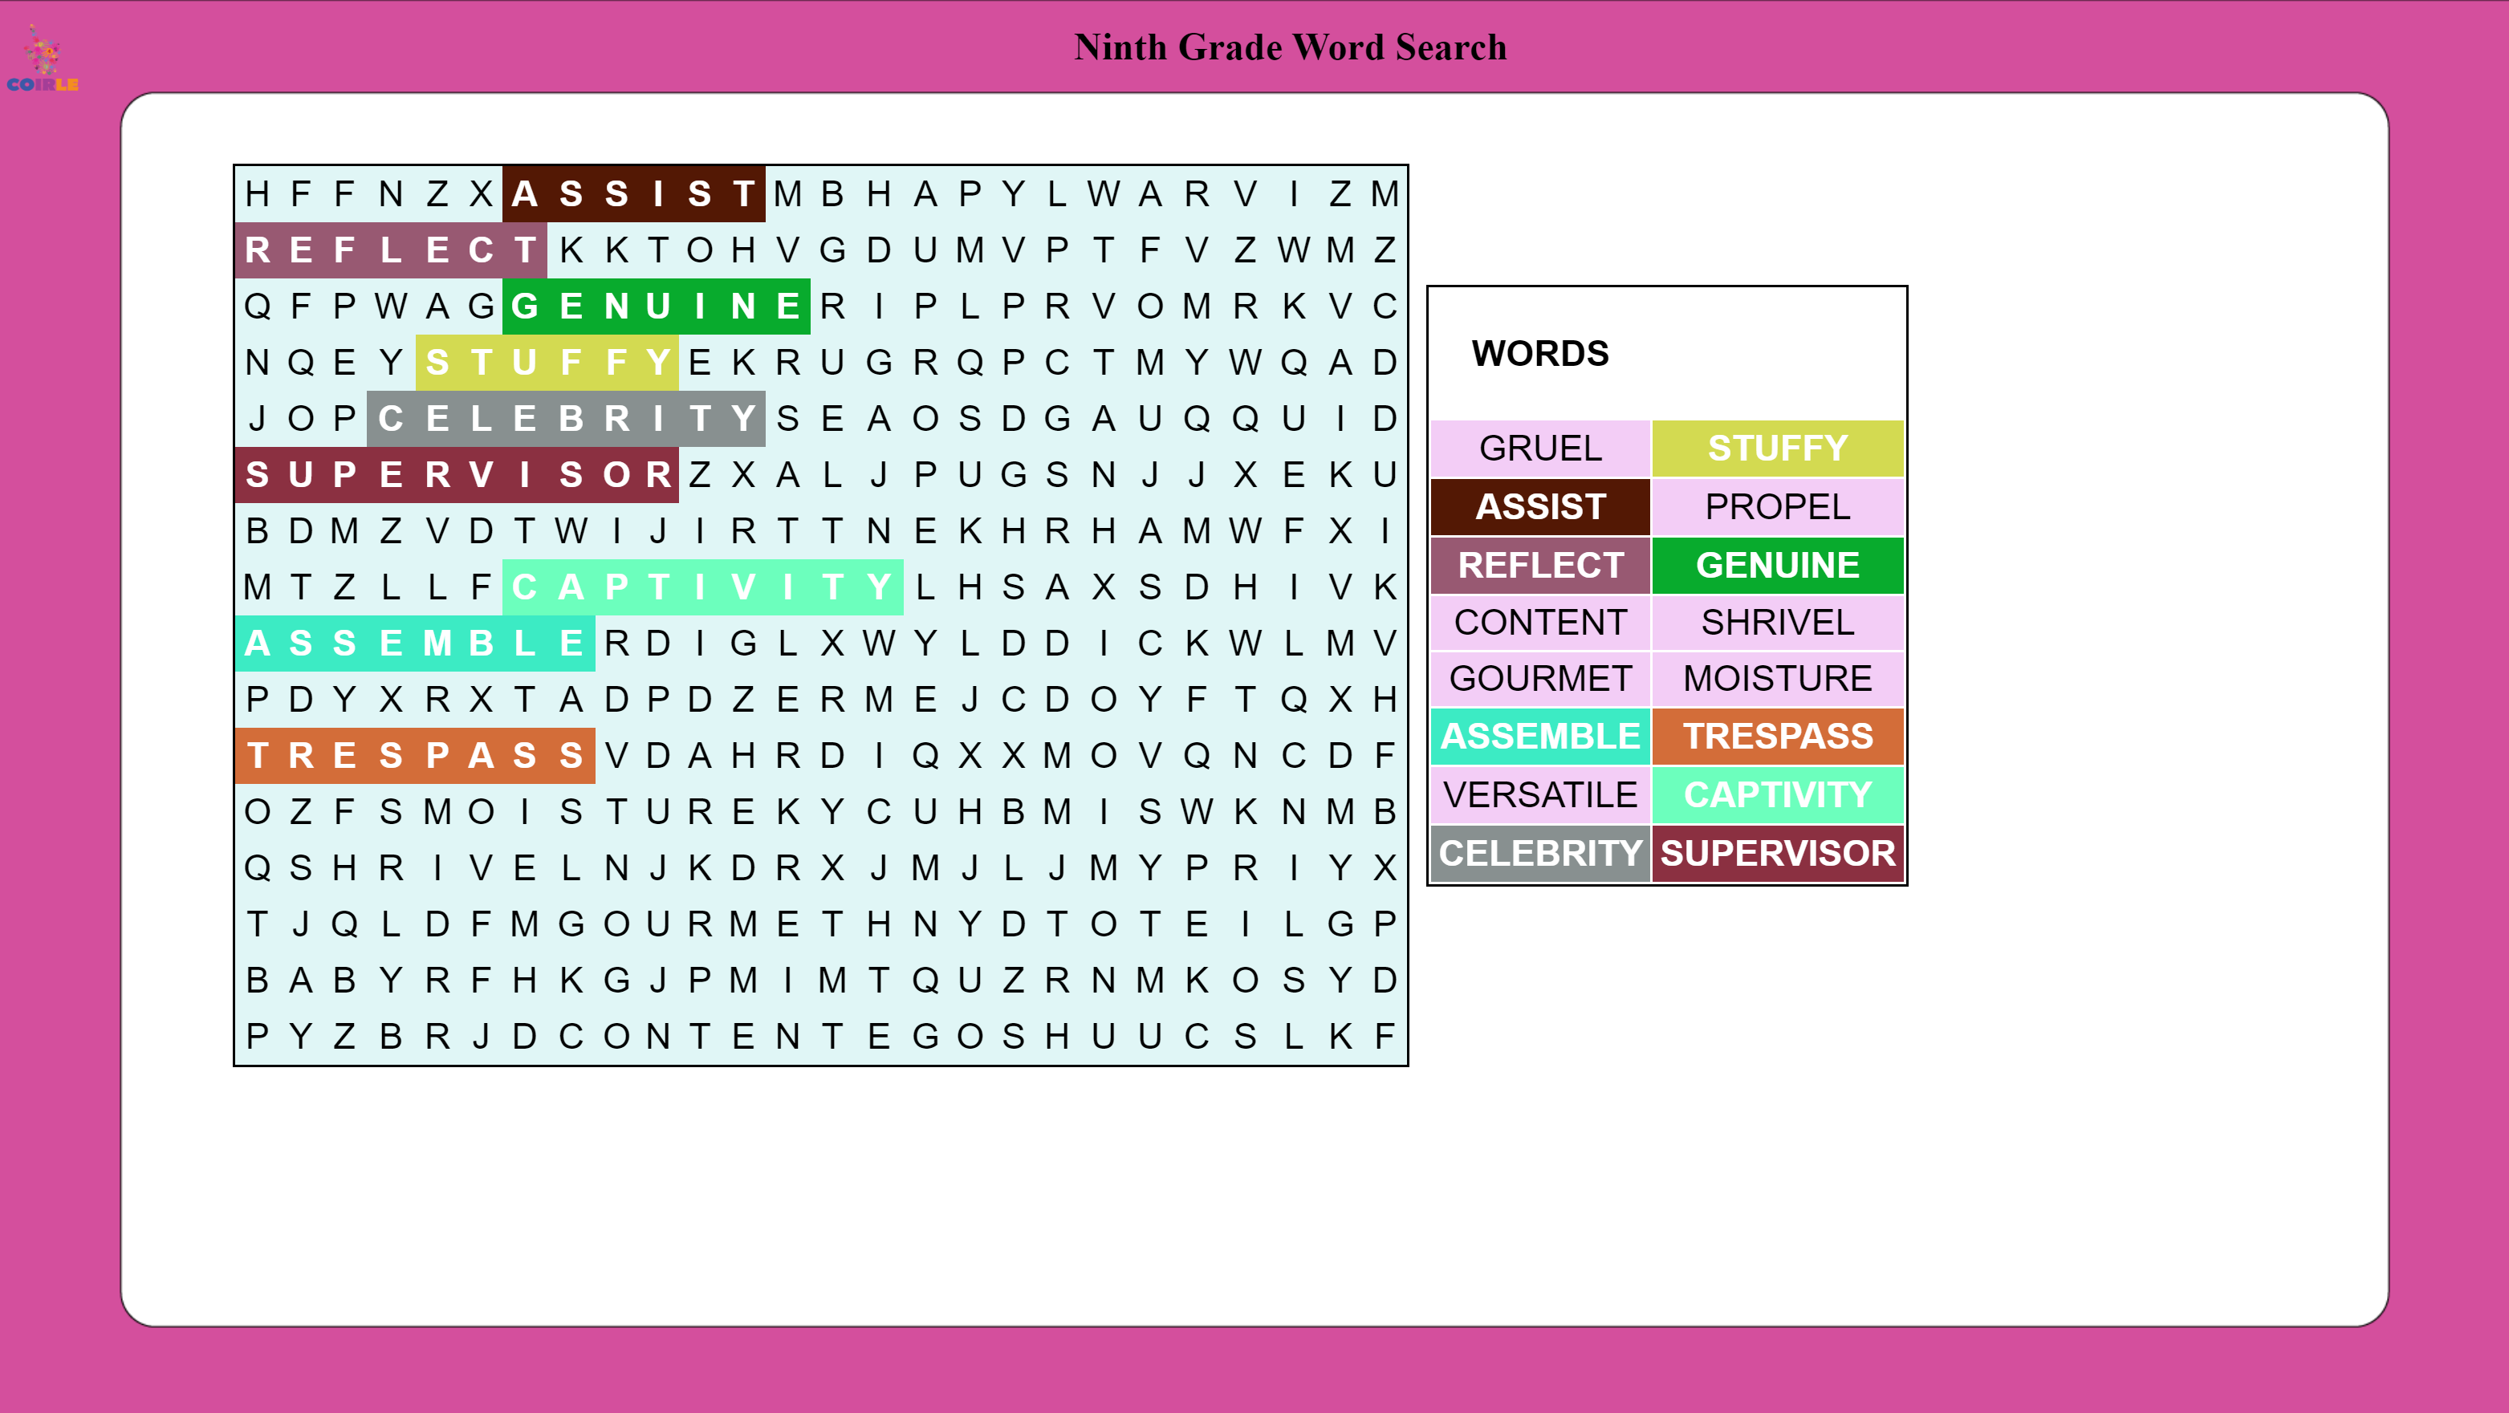The height and width of the screenshot is (1413, 2509).
Task: Click letter S starting highlighted STUFFY in grid
Action: pyautogui.click(x=437, y=363)
